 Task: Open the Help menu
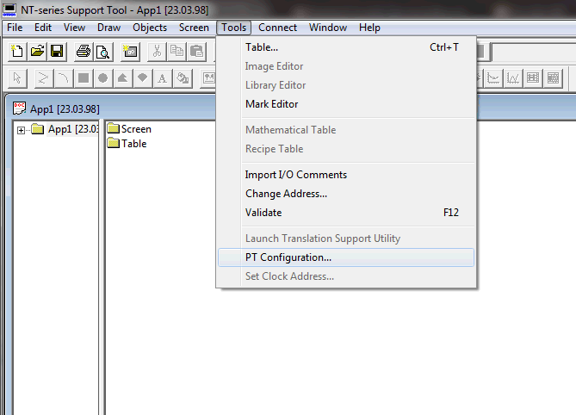pos(369,28)
